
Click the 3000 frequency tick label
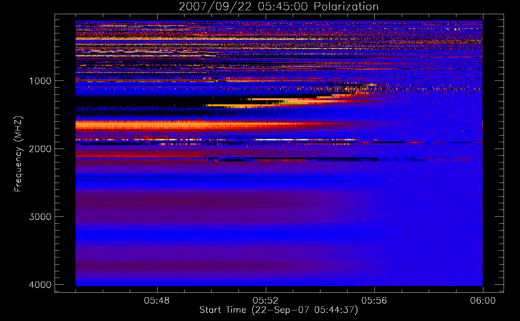(40, 217)
